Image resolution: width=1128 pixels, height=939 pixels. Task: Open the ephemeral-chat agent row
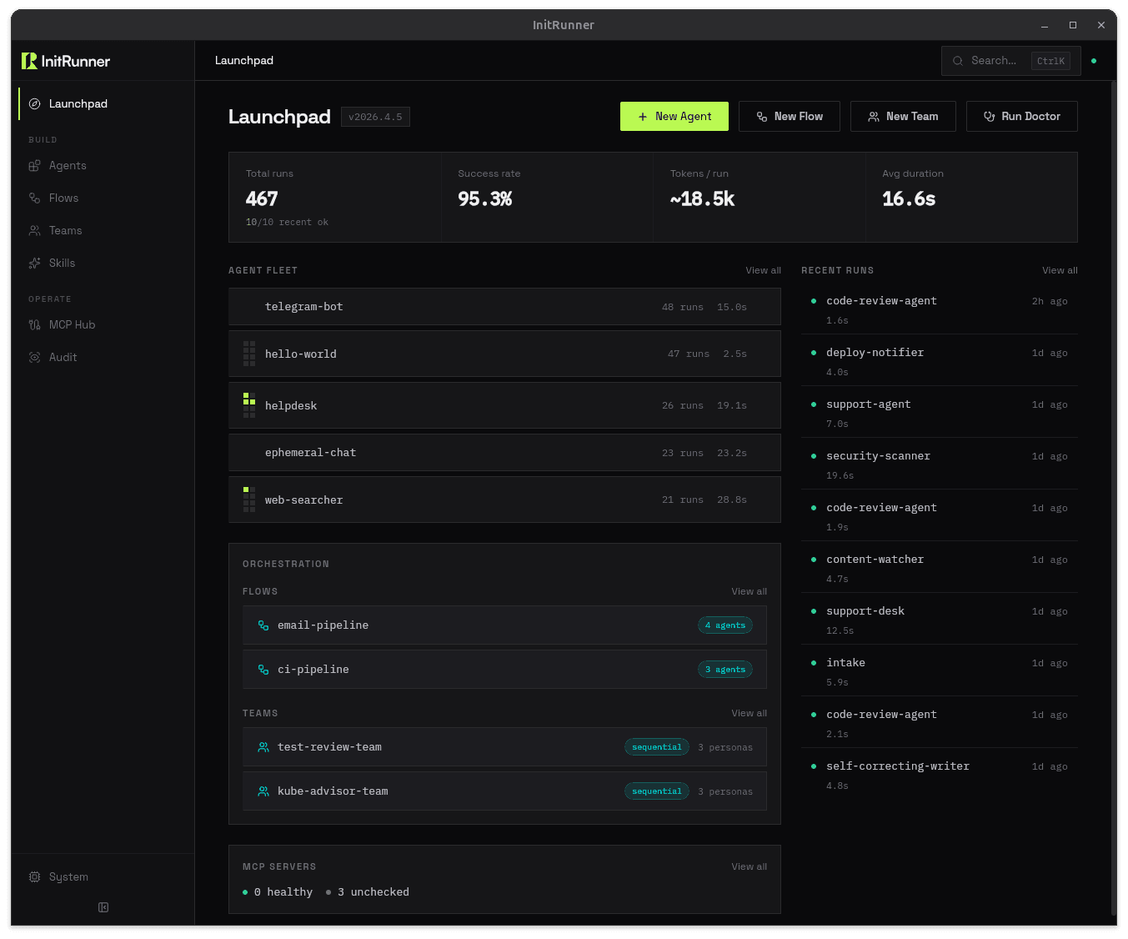[x=504, y=453]
